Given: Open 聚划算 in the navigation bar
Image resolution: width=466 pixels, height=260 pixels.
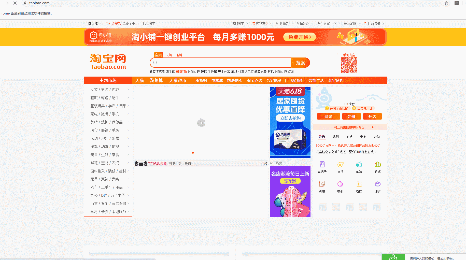Looking at the screenshot, I should click(156, 80).
